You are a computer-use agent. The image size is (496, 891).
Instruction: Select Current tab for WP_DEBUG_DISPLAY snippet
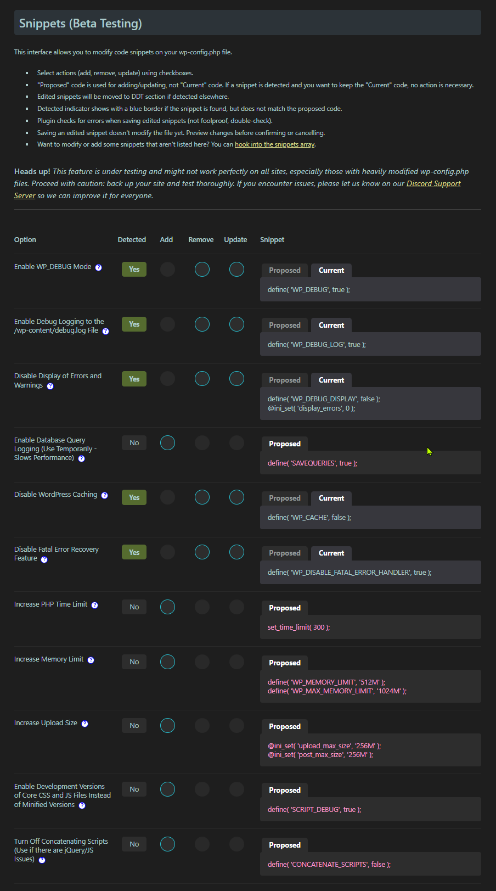tap(331, 380)
